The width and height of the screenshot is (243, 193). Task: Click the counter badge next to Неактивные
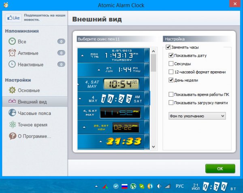[x=61, y=64]
